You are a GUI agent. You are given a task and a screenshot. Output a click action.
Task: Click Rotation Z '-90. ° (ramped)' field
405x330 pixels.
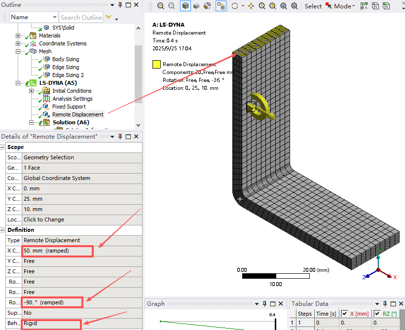pyautogui.click(x=82, y=302)
